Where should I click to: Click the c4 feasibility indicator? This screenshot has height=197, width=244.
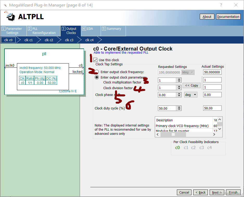209,147
